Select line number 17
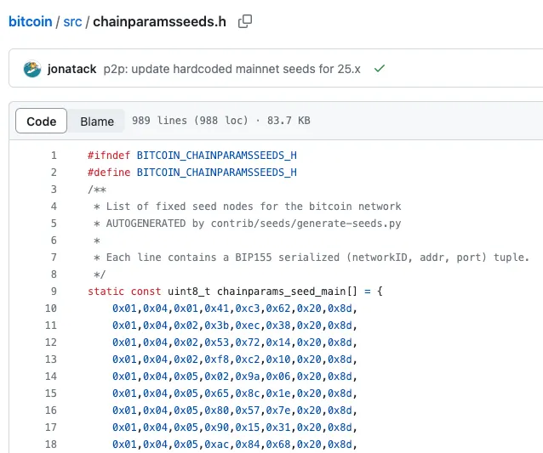The width and height of the screenshot is (543, 453). 51,428
